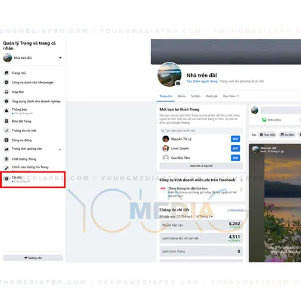The height and width of the screenshot is (301, 301).
Task: Invite Nguyễn Thị Lý with Mời button
Action: click(x=236, y=139)
